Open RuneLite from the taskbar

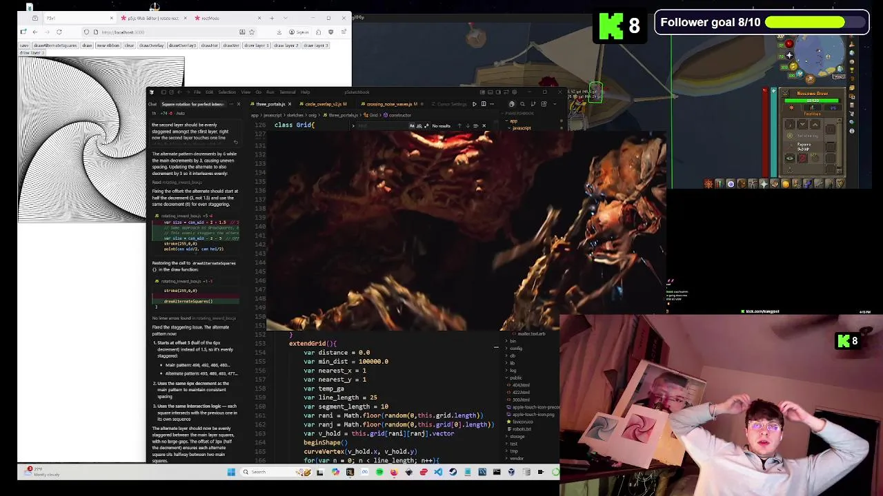tap(350, 472)
